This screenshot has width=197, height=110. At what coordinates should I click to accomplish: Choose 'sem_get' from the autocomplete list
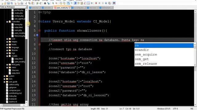point(164,59)
